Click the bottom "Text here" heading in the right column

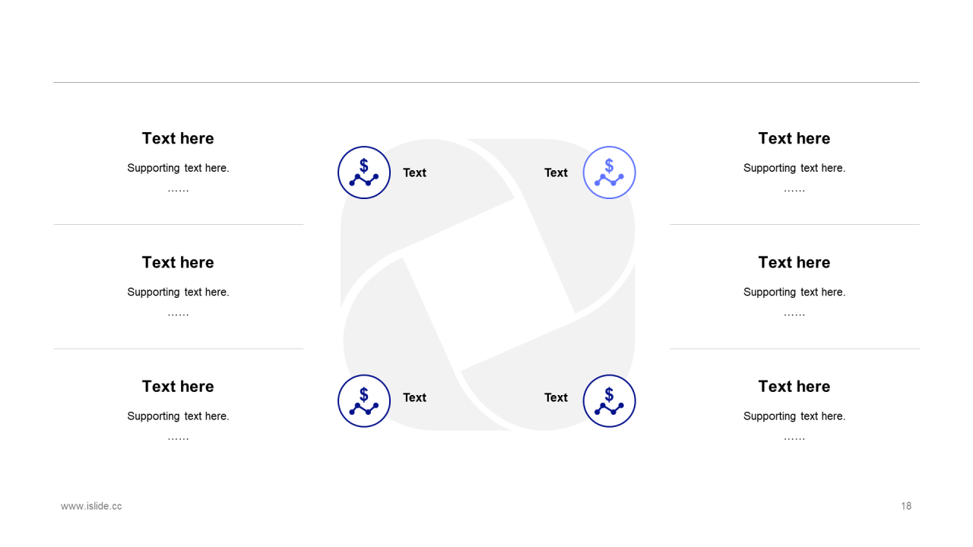click(x=794, y=386)
